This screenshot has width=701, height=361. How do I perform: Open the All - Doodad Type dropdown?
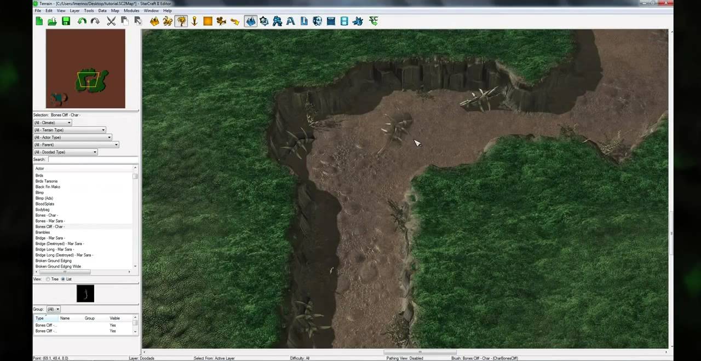click(65, 152)
